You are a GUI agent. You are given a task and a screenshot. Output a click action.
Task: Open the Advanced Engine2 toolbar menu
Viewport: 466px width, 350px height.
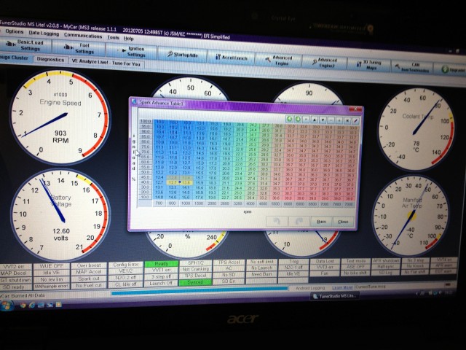tap(324, 63)
